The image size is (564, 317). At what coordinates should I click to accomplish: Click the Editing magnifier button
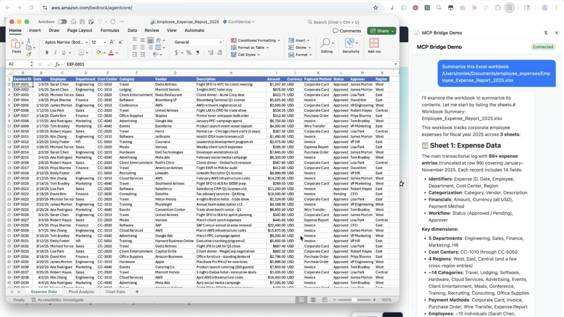click(x=326, y=46)
